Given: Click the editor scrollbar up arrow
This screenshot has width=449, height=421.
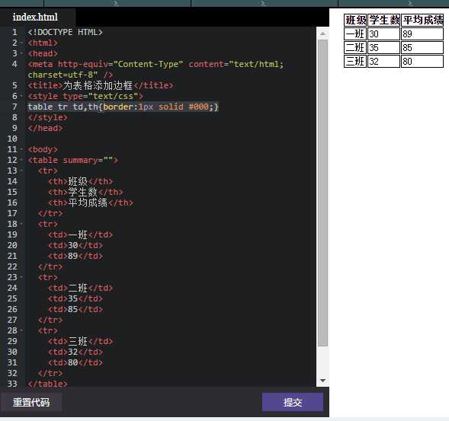Looking at the screenshot, I should (322, 33).
